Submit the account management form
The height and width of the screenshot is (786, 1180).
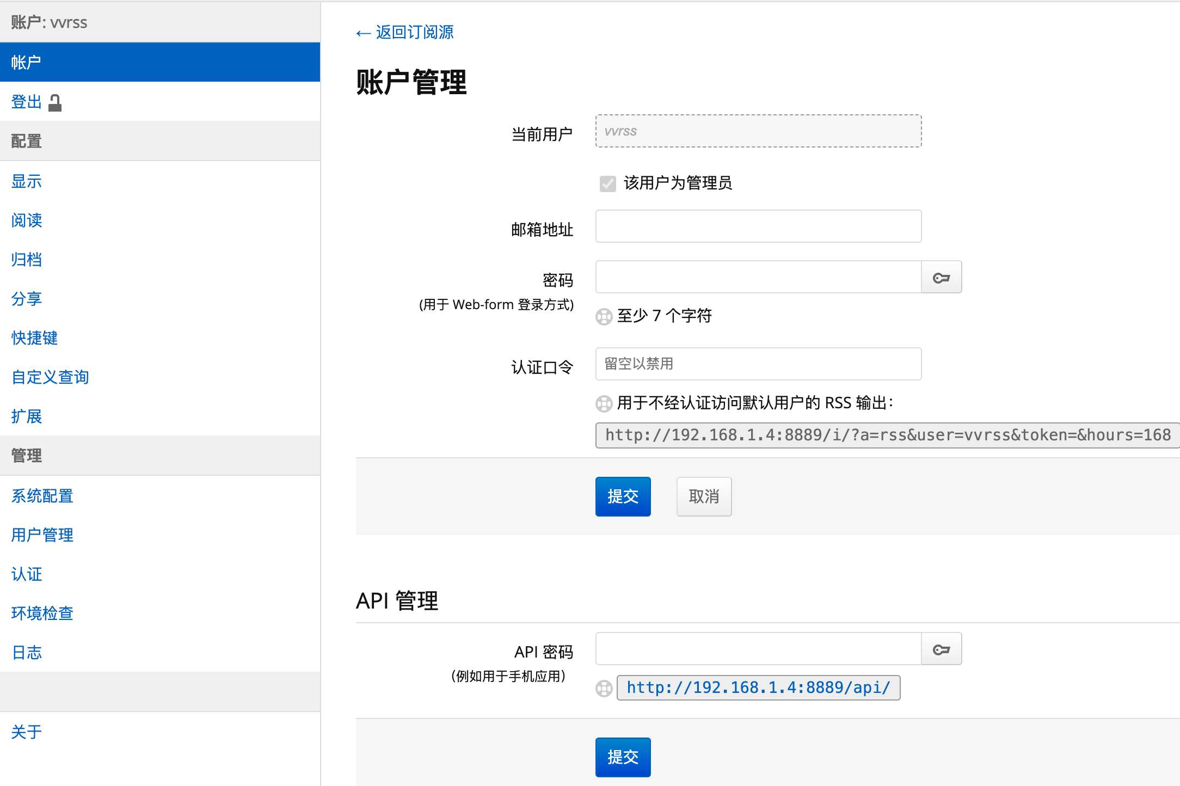point(623,496)
